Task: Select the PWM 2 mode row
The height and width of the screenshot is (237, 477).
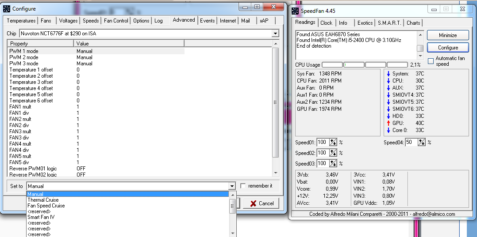Action: [96, 57]
